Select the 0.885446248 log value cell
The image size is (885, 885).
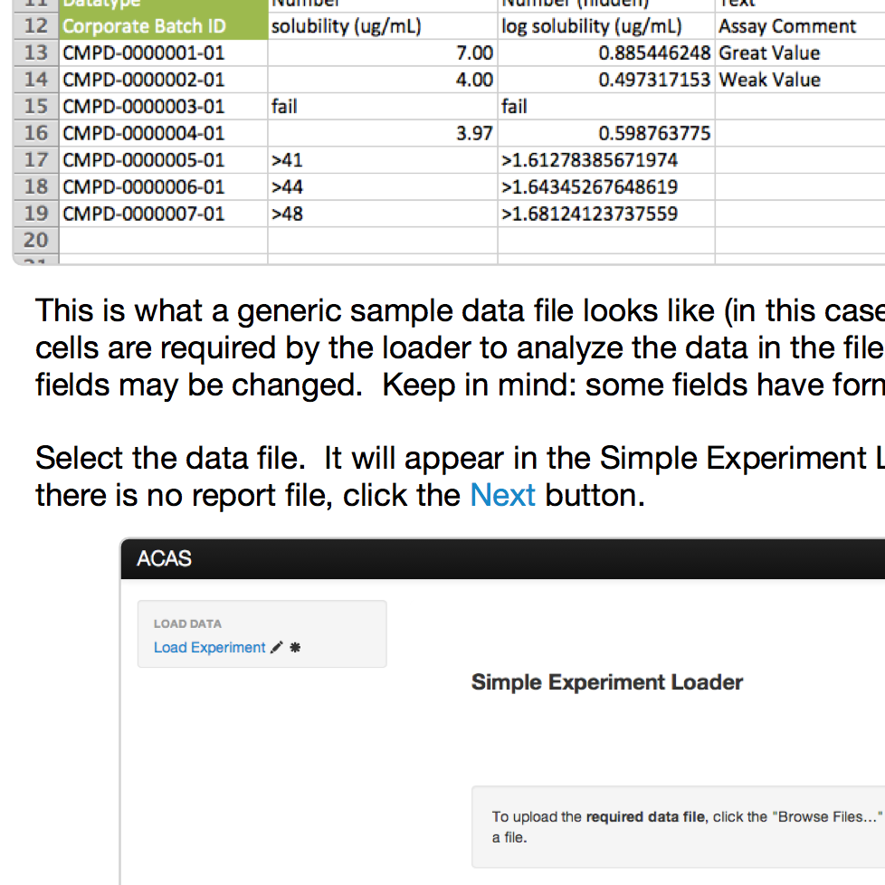pyautogui.click(x=606, y=52)
